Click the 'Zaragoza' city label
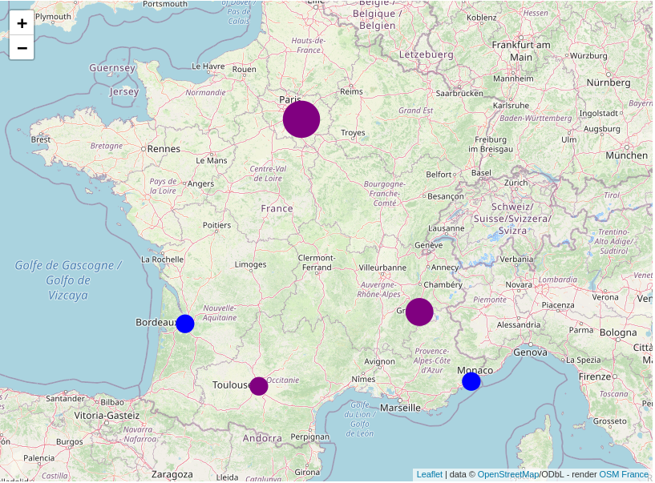Image resolution: width=655 pixels, height=483 pixels. point(172,475)
